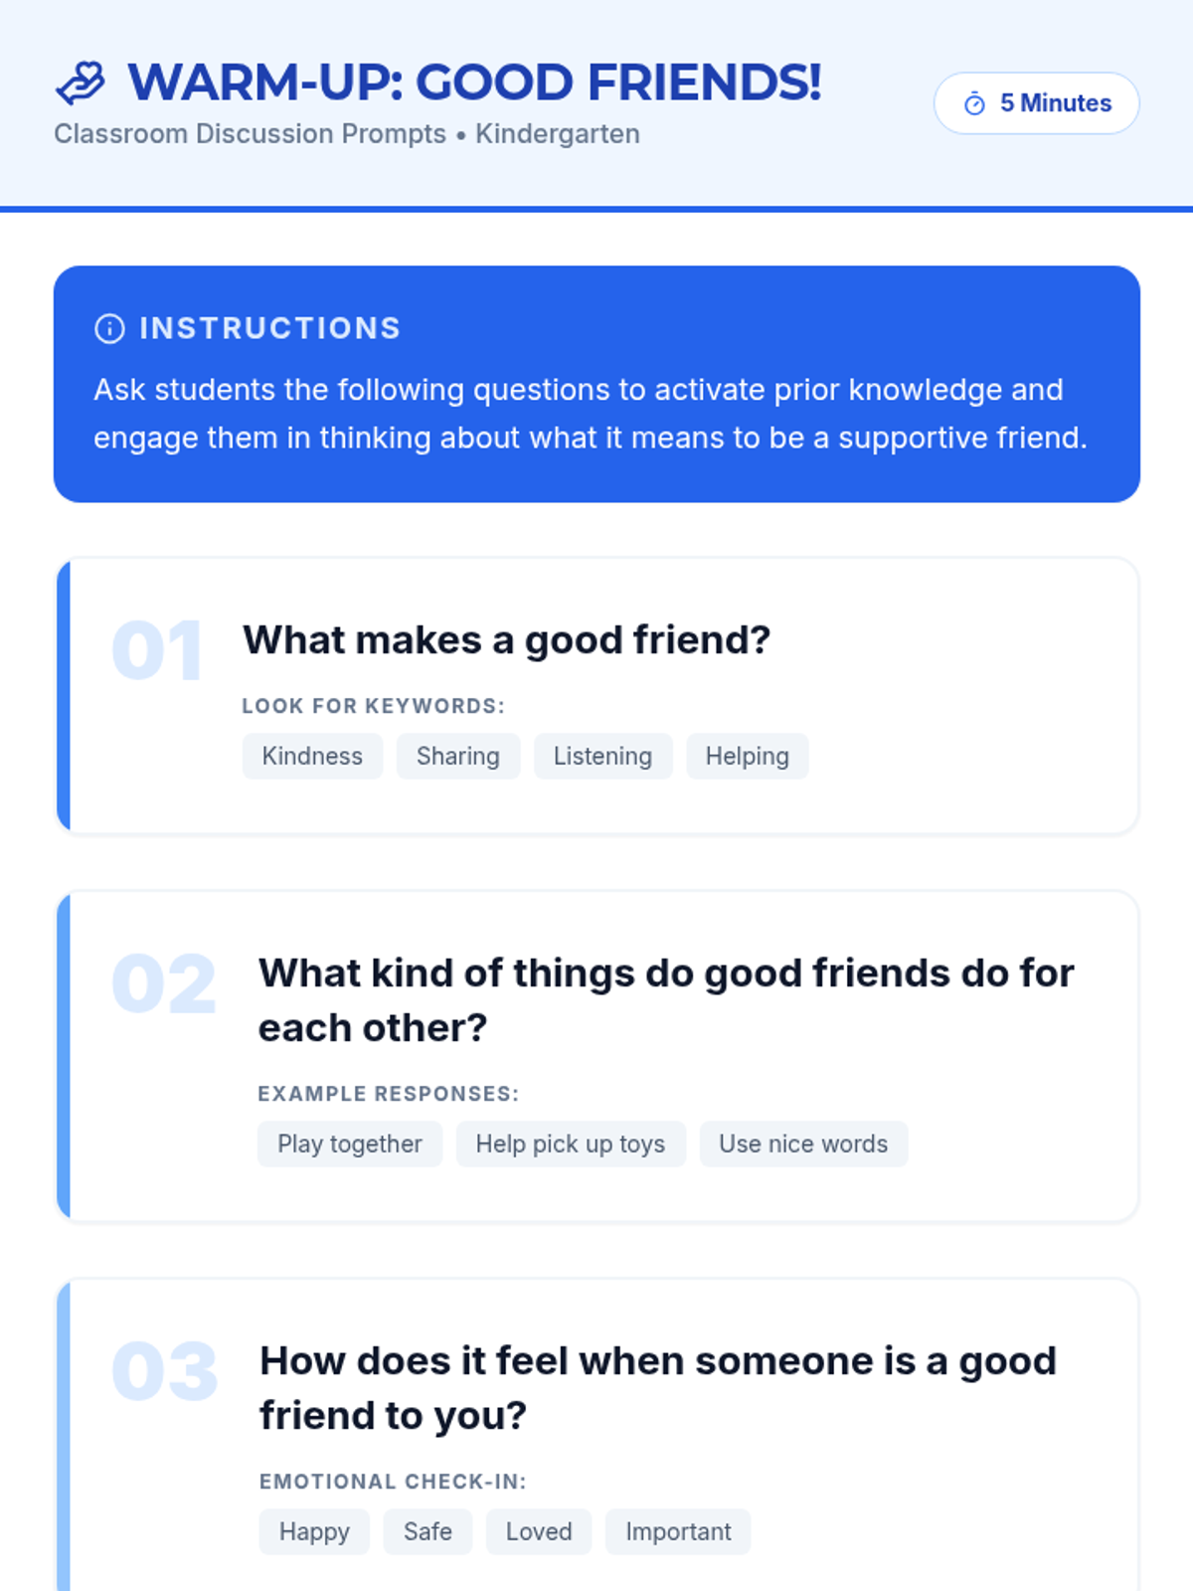Click the Kindness keyword tag
Image resolution: width=1193 pixels, height=1591 pixels.
312,756
